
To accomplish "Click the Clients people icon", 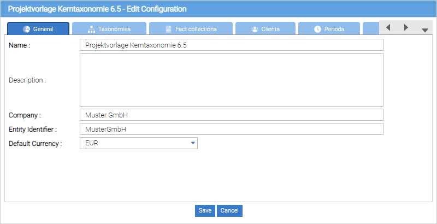I will coord(255,29).
